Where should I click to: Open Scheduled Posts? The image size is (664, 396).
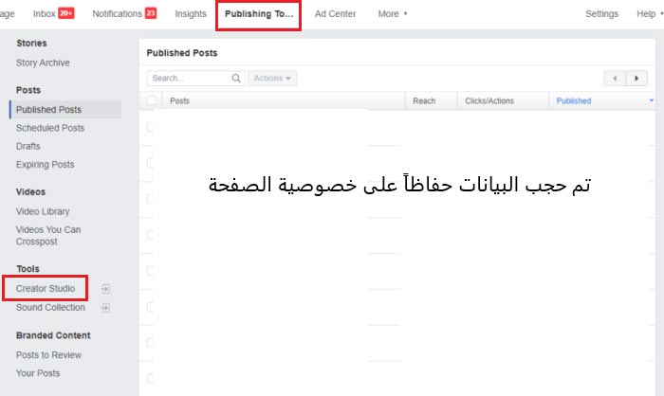(x=50, y=128)
